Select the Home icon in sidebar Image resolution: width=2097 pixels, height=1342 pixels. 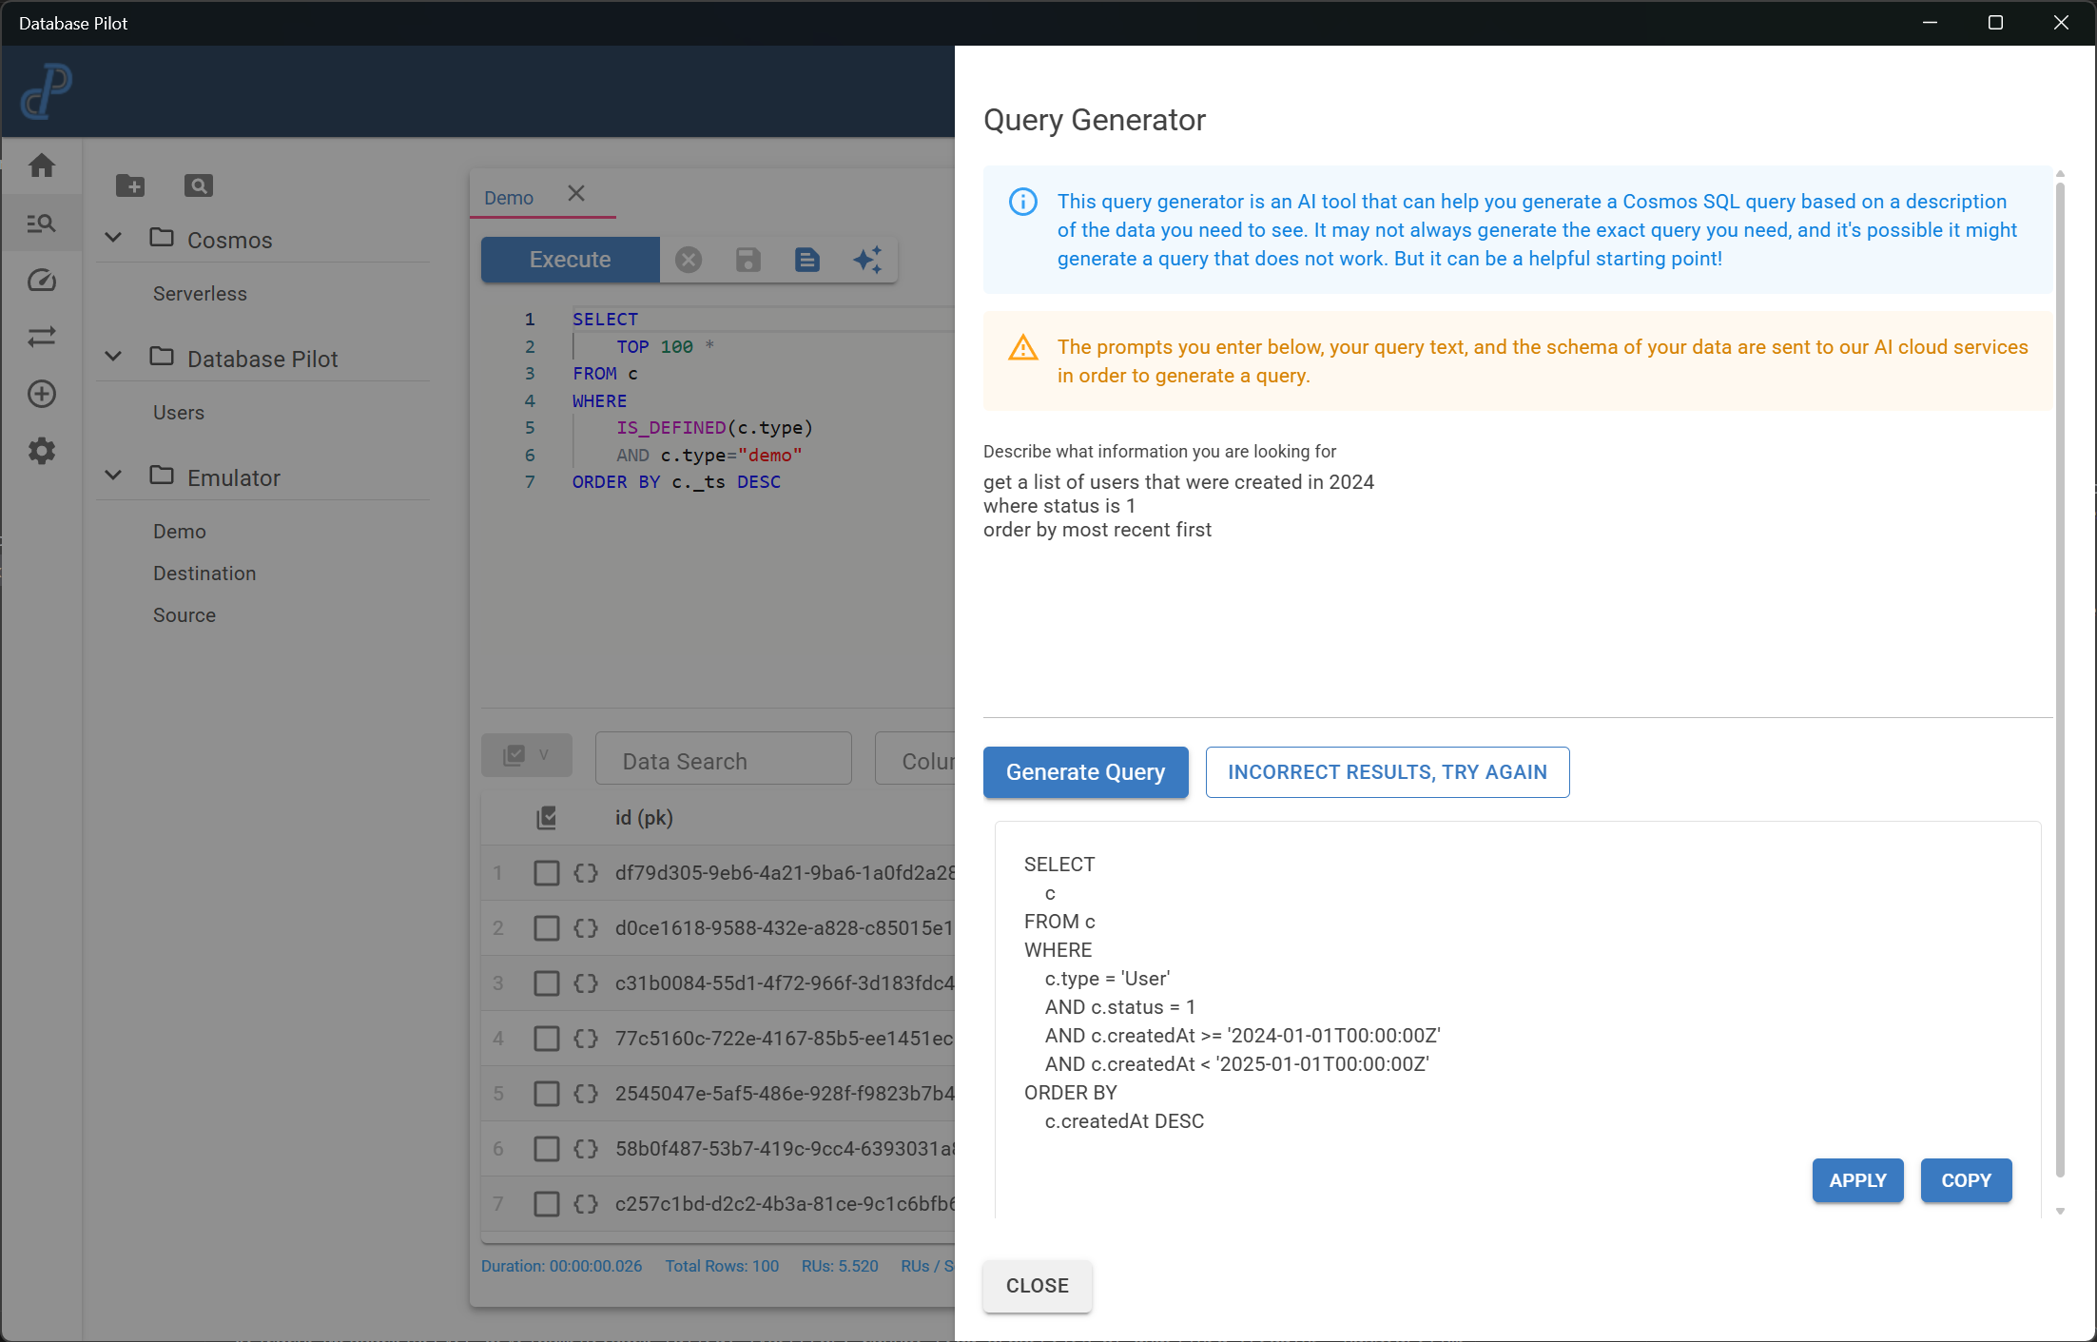coord(42,165)
